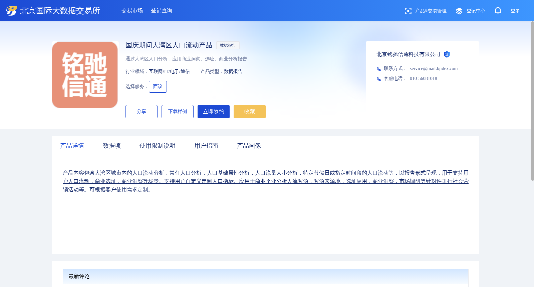Click the underlined product description paragraph

[x=266, y=181]
